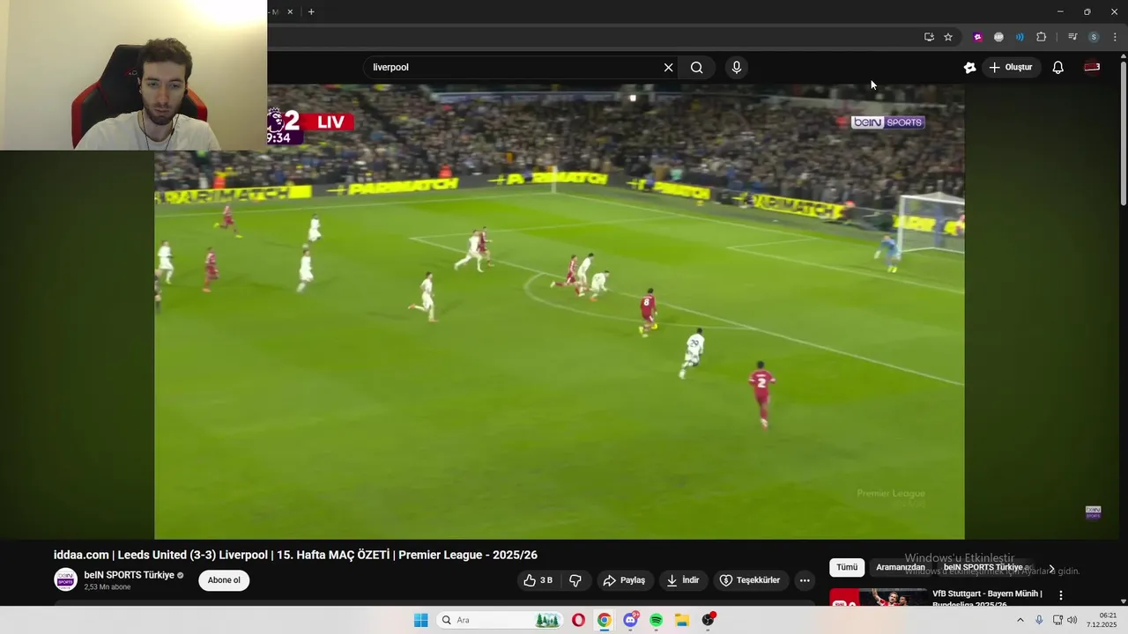This screenshot has height=634, width=1128.
Task: Click the page vertical scrollbar
Action: pos(1123,132)
